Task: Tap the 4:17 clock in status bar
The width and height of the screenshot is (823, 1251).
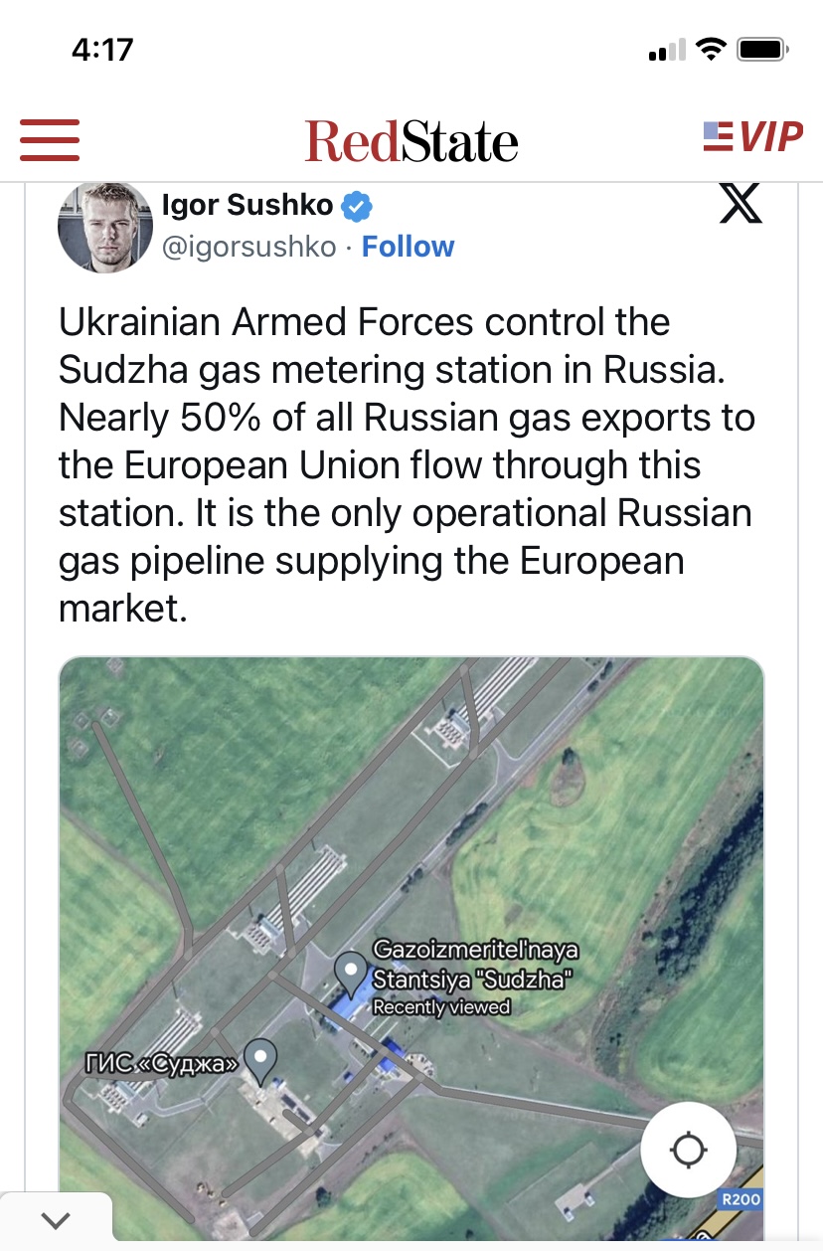Action: (x=102, y=49)
